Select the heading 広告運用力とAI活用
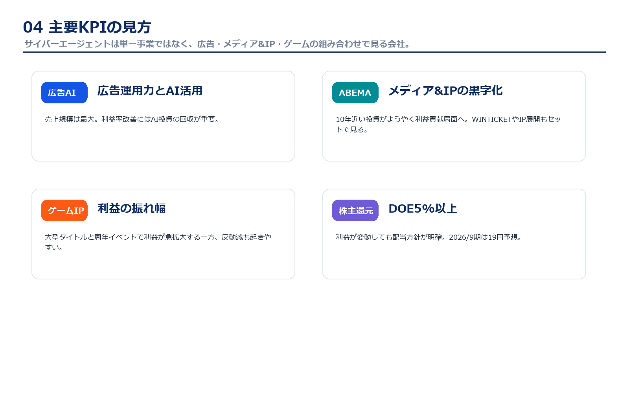 (x=150, y=91)
